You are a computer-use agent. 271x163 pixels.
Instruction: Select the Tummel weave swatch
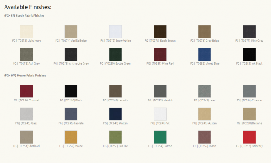[x=26, y=91]
